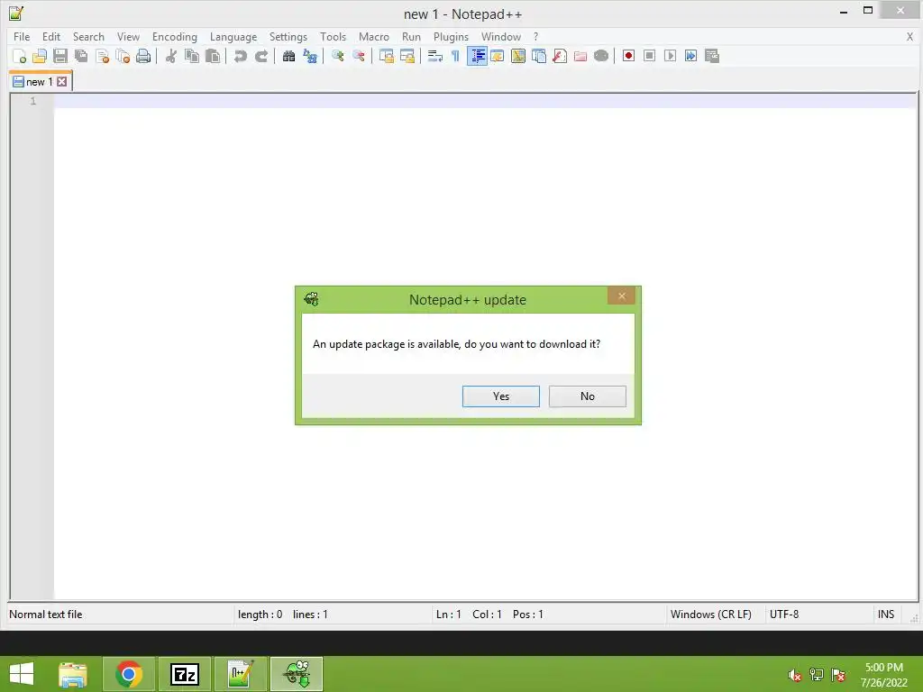Close the 'new 1' tab with its X
The height and width of the screenshot is (692, 923).
[62, 82]
